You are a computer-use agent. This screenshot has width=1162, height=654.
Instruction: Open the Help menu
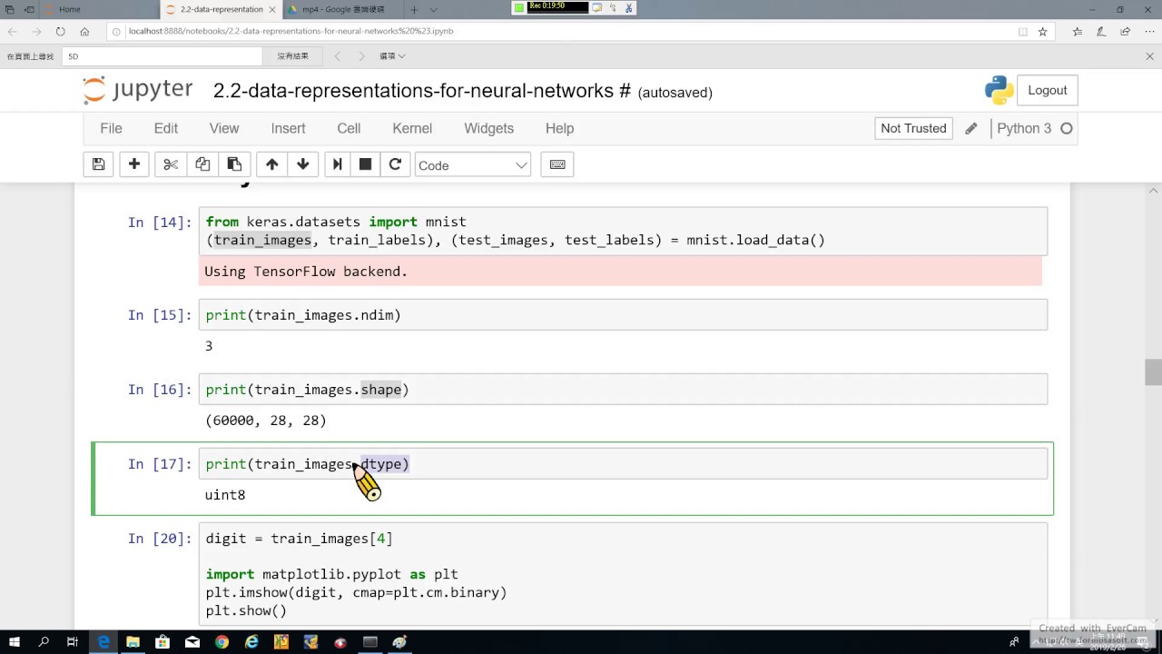[559, 128]
